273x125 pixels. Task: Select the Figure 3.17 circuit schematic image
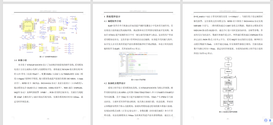[49, 35]
